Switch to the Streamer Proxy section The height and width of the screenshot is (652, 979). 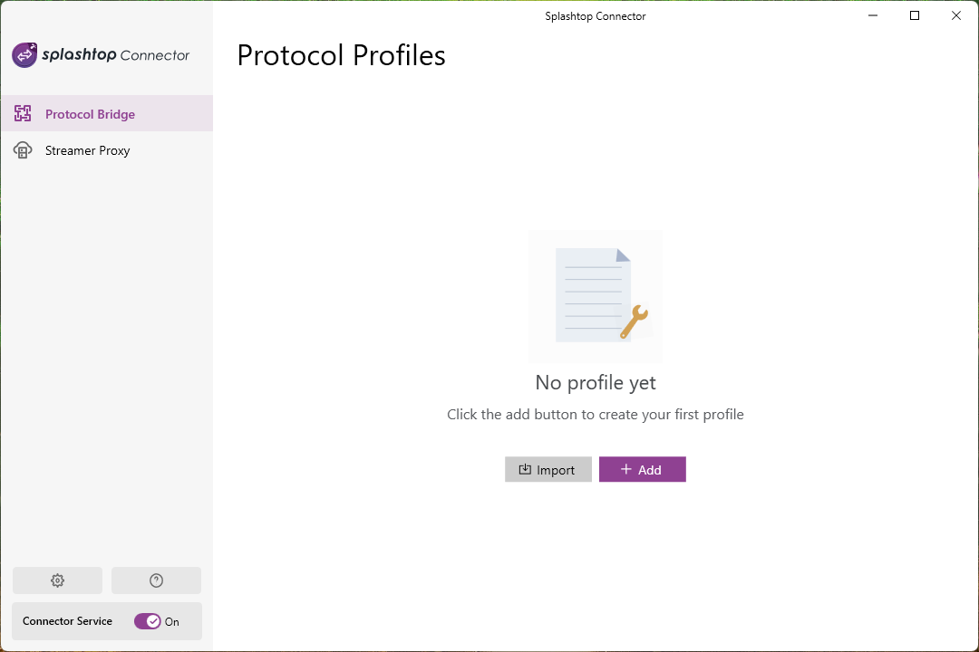coord(87,149)
